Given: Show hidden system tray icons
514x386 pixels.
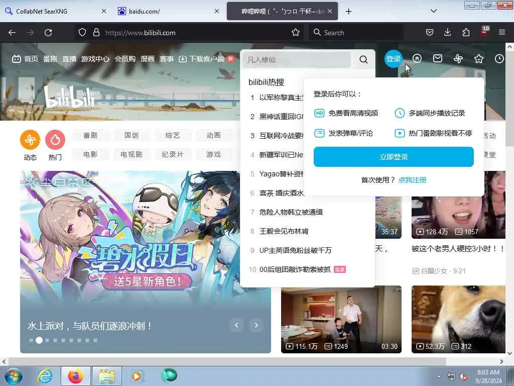Looking at the screenshot, I should click(x=439, y=377).
